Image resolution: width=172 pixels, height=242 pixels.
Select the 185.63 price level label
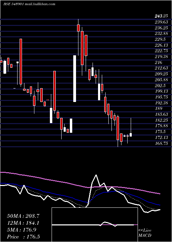[161, 114]
